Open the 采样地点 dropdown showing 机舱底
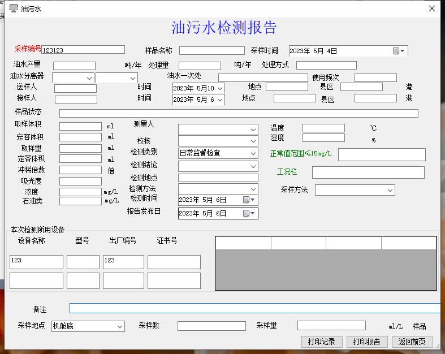This screenshot has height=354, width=445. (x=119, y=326)
